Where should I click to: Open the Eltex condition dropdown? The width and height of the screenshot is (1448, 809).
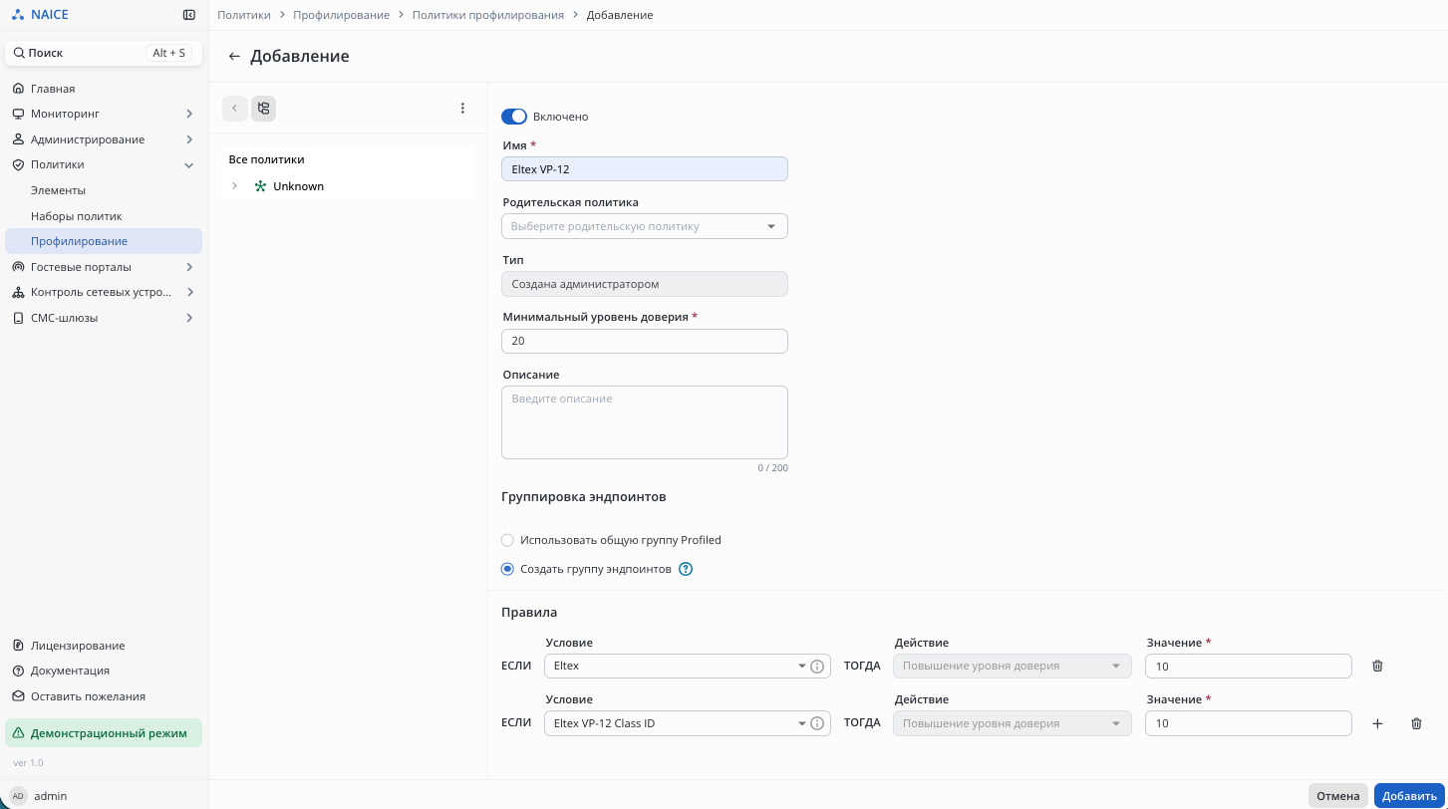678,667
